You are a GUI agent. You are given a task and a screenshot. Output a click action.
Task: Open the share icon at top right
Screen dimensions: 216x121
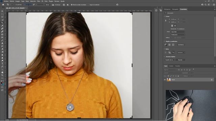(214, 4)
